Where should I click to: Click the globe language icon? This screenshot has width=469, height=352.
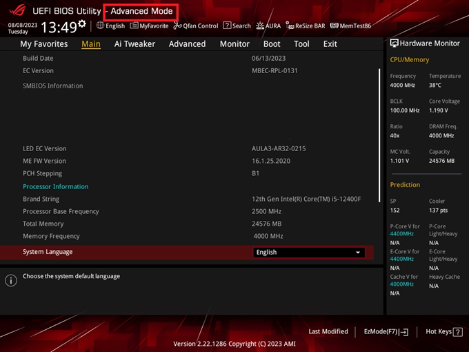tap(100, 26)
